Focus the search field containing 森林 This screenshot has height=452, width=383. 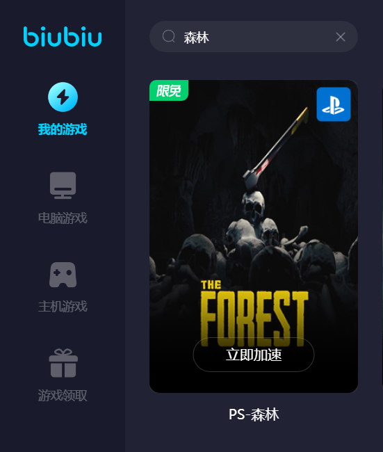[254, 37]
